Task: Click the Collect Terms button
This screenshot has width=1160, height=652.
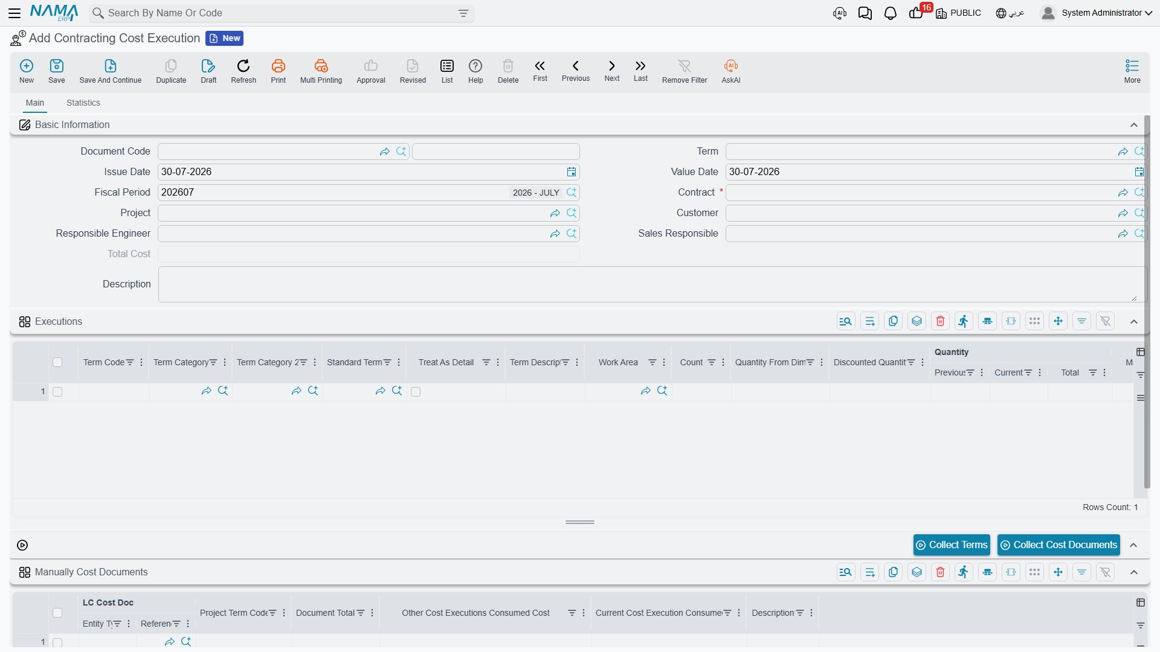Action: click(x=952, y=545)
